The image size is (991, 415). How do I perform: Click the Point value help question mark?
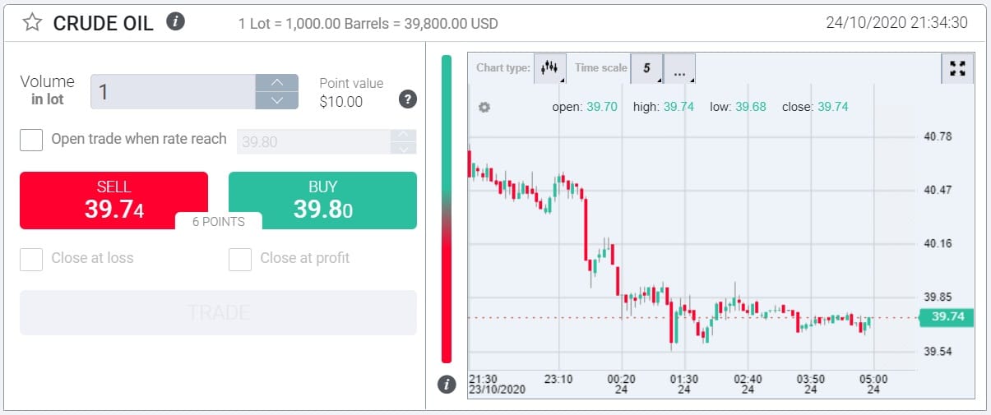(407, 99)
